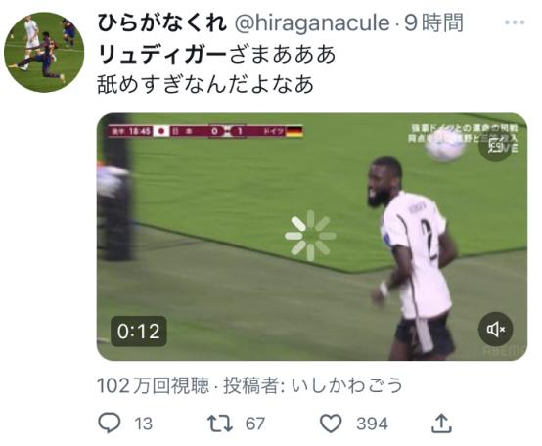Click the retweet count 67
542x446 pixels.
[255, 424]
